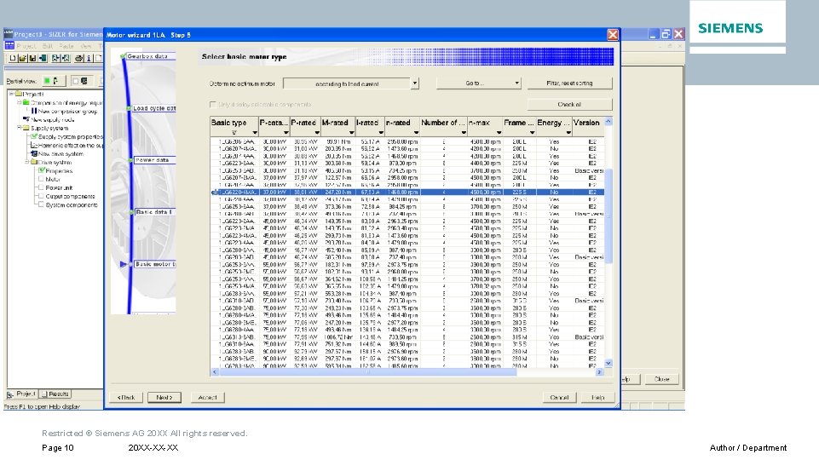Click the Check all button
Image resolution: width=819 pixels, height=460 pixels.
[569, 105]
